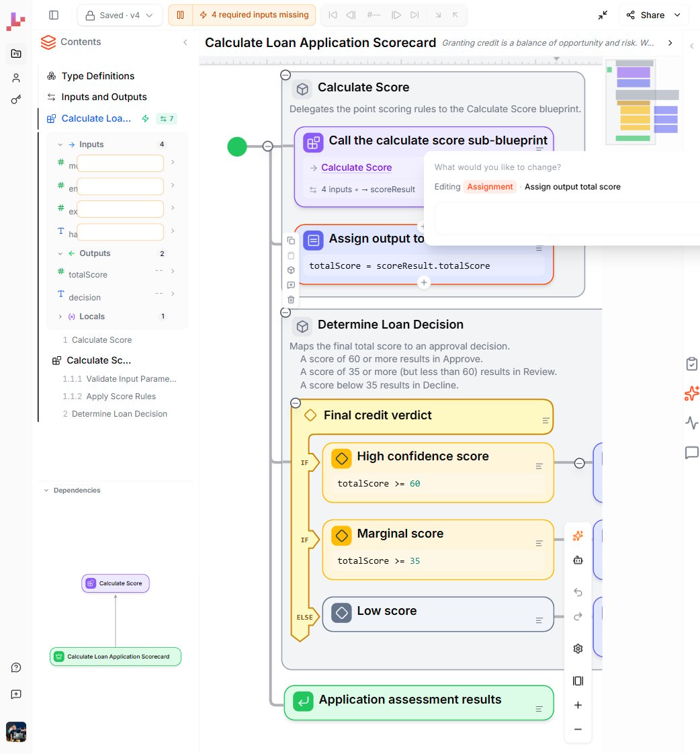Open the feedback icon in sidebar
The height and width of the screenshot is (754, 700).
tap(16, 694)
